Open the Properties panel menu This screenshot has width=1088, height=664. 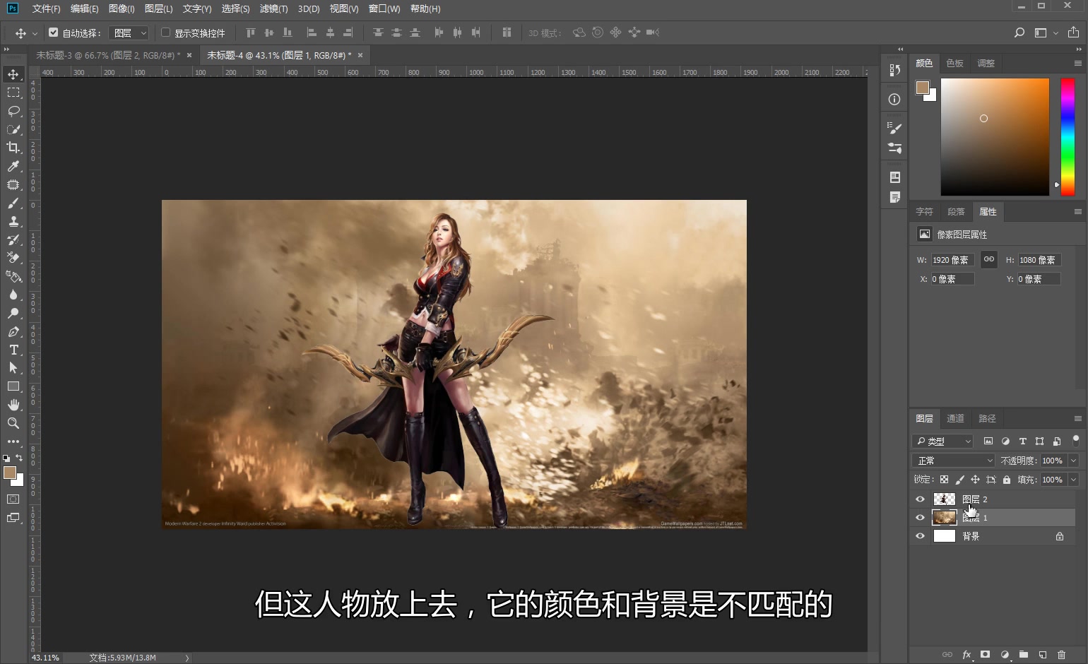(1077, 212)
